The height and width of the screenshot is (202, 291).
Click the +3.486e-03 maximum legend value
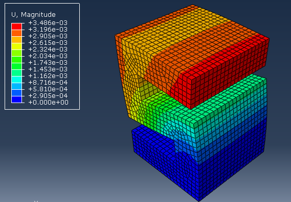click(x=48, y=23)
